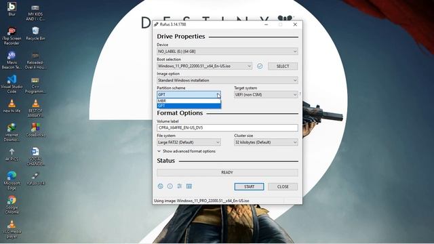
Task: Choose MBR from partition scheme list
Action: pyautogui.click(x=189, y=101)
